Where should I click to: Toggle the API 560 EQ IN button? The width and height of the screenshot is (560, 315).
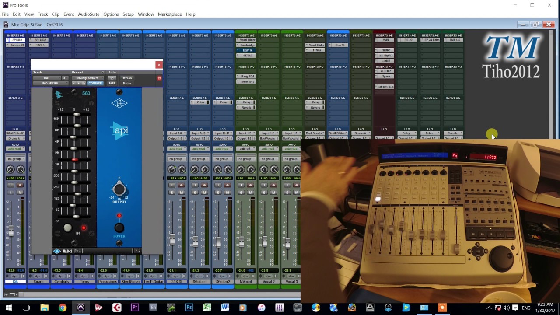[67, 227]
